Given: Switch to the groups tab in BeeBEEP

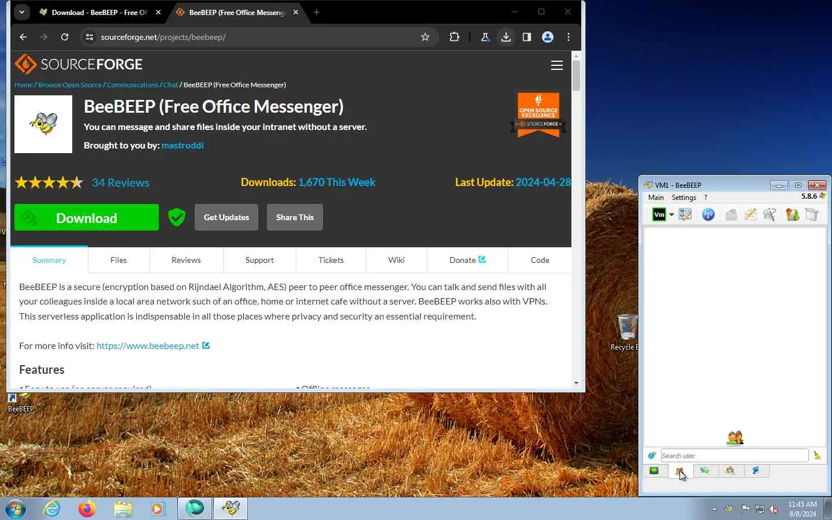Looking at the screenshot, I should (x=730, y=471).
